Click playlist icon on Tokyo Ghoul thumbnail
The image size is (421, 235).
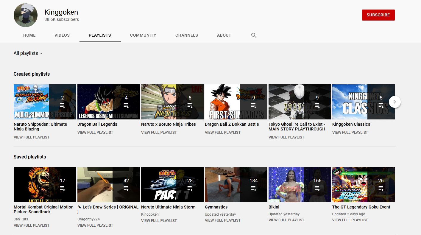317,105
